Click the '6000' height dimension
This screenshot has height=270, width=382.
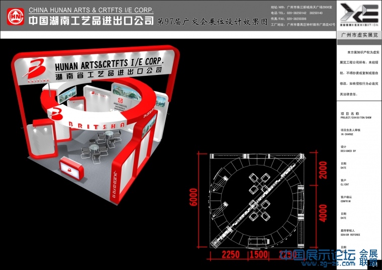coord(194,197)
